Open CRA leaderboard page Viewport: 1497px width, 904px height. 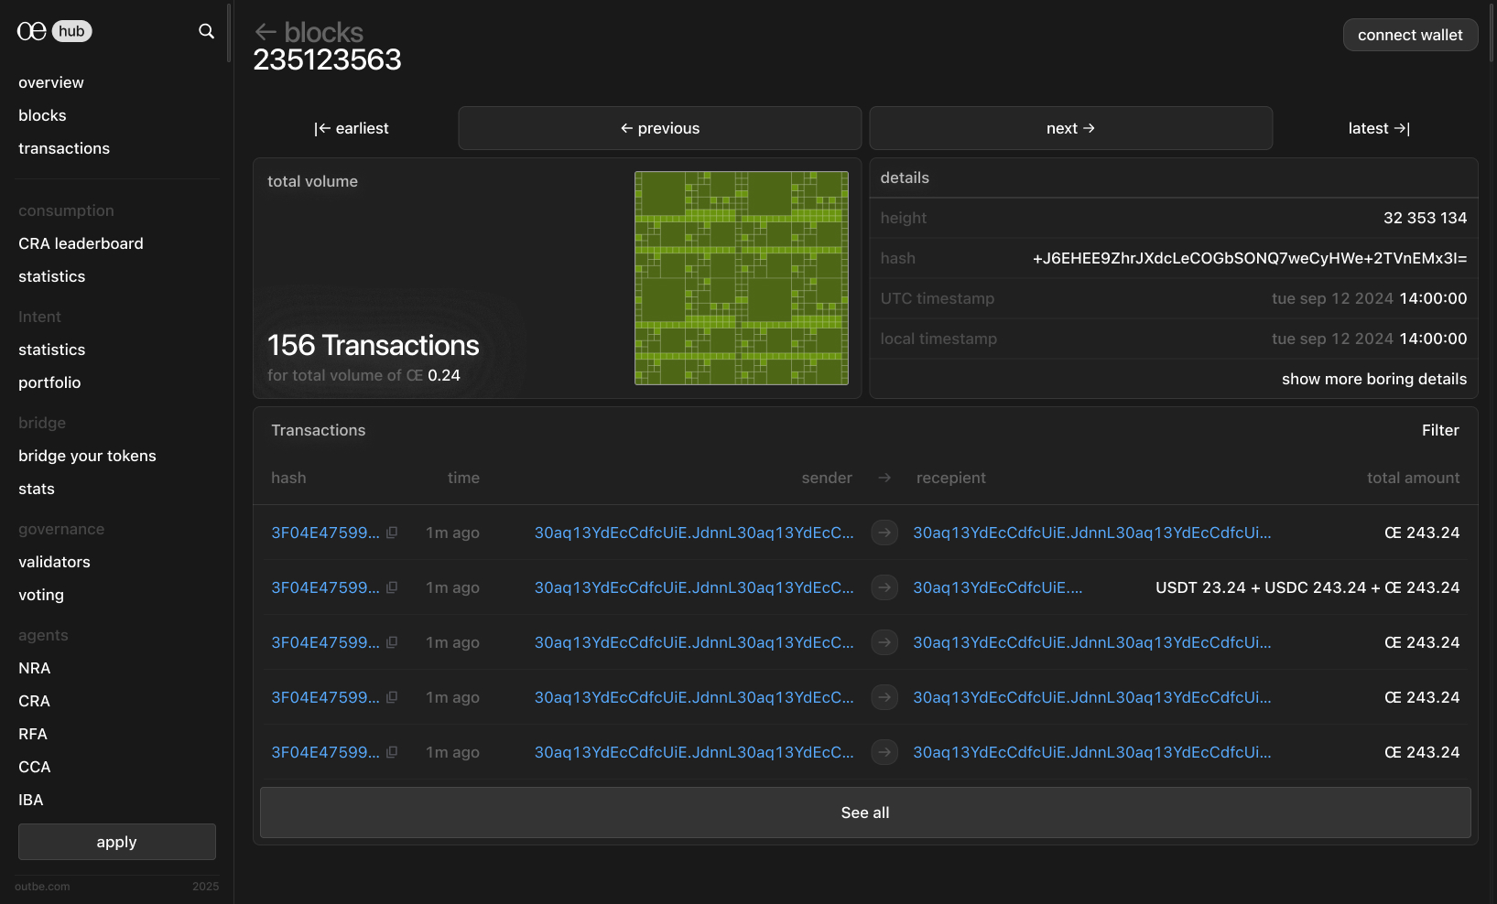pos(81,243)
